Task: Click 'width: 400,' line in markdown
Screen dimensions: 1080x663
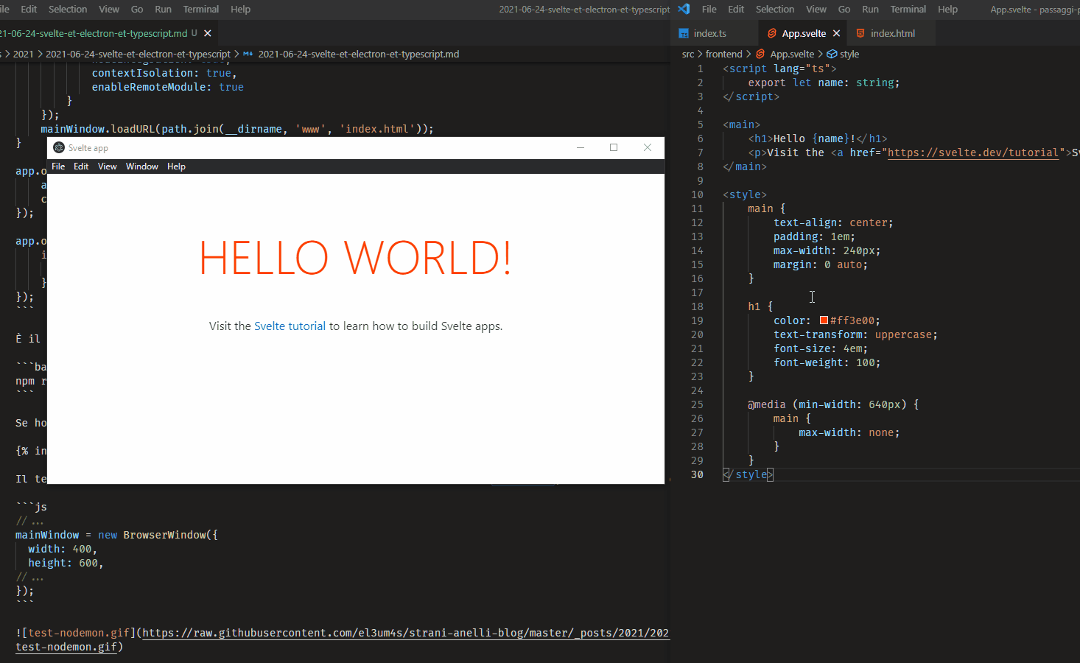Action: tap(63, 549)
